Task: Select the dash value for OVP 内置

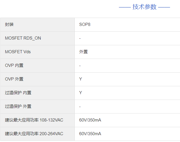Action: click(x=80, y=65)
